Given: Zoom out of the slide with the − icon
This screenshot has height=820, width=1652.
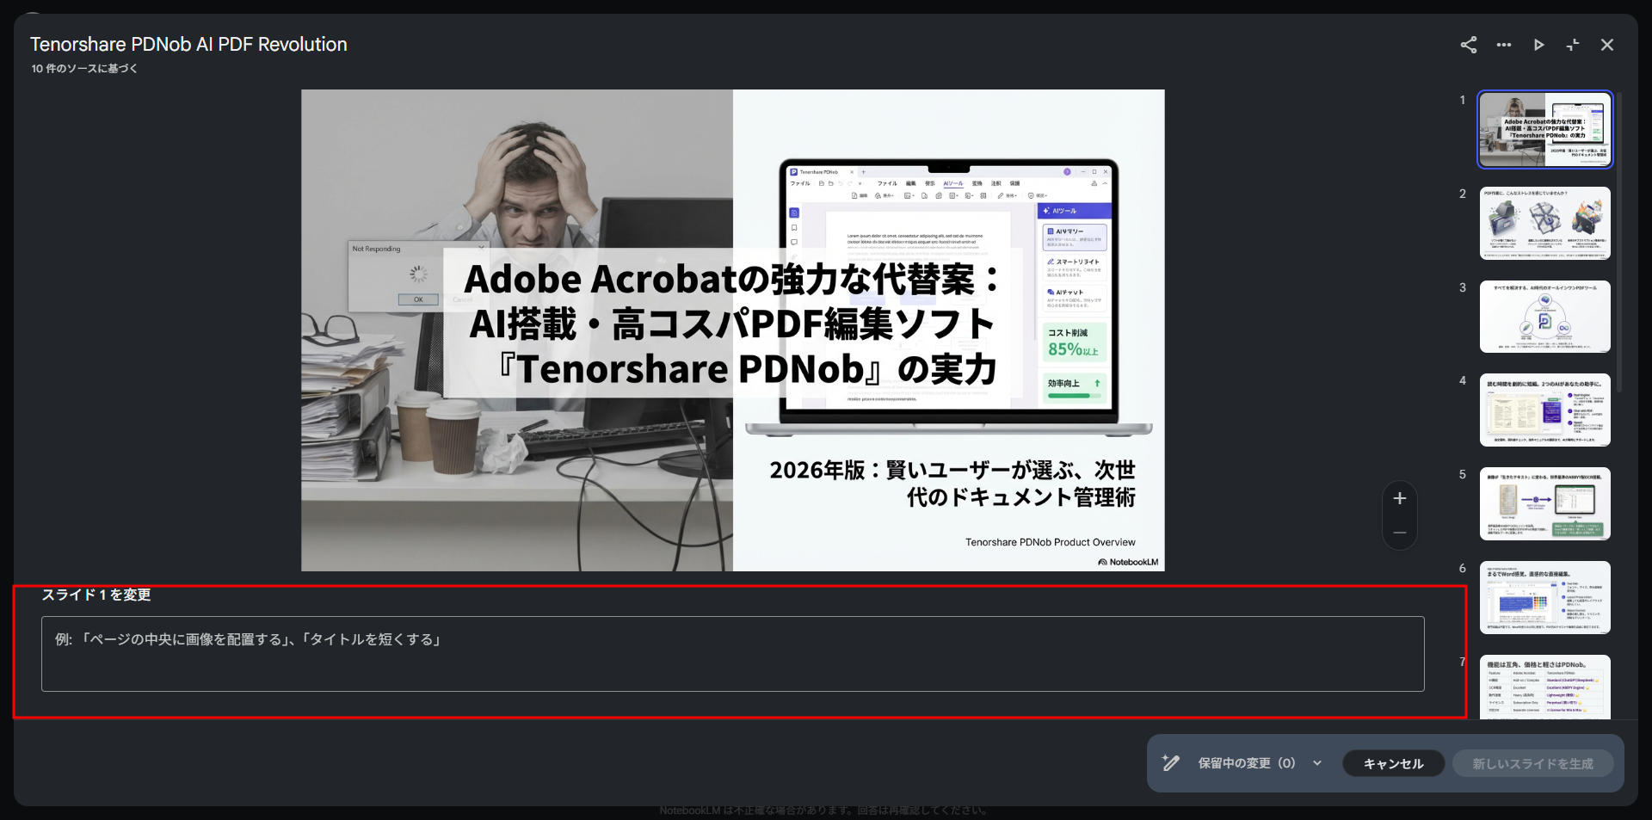Looking at the screenshot, I should click(x=1399, y=533).
